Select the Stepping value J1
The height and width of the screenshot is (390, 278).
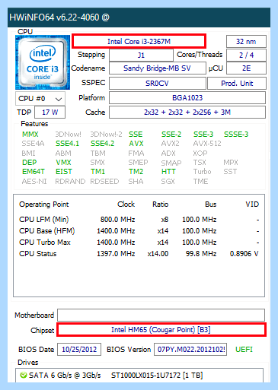[141, 55]
